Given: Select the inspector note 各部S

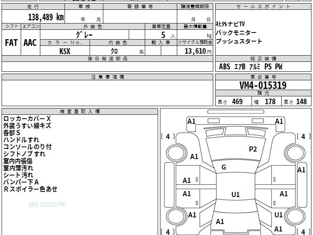Looking at the screenshot, I should point(12,133).
